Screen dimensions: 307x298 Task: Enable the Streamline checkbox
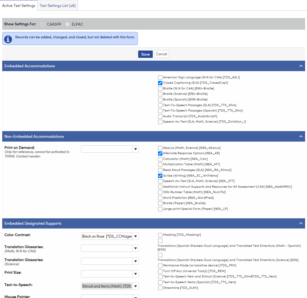(160, 288)
